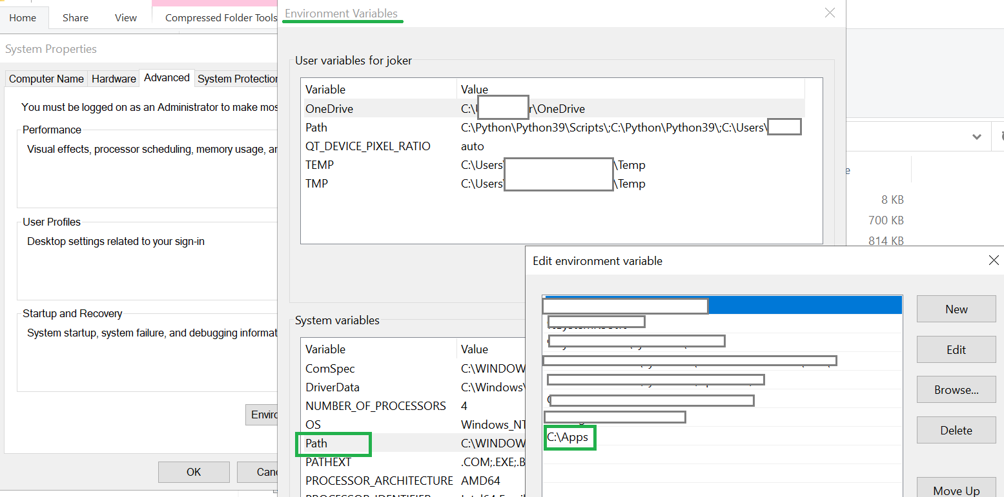Open the View ribbon tab

point(126,17)
